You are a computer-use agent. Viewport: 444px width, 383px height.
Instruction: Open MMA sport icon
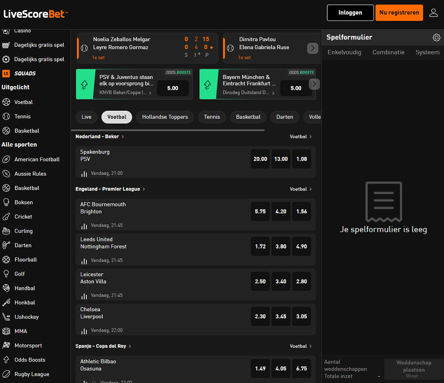click(x=6, y=331)
